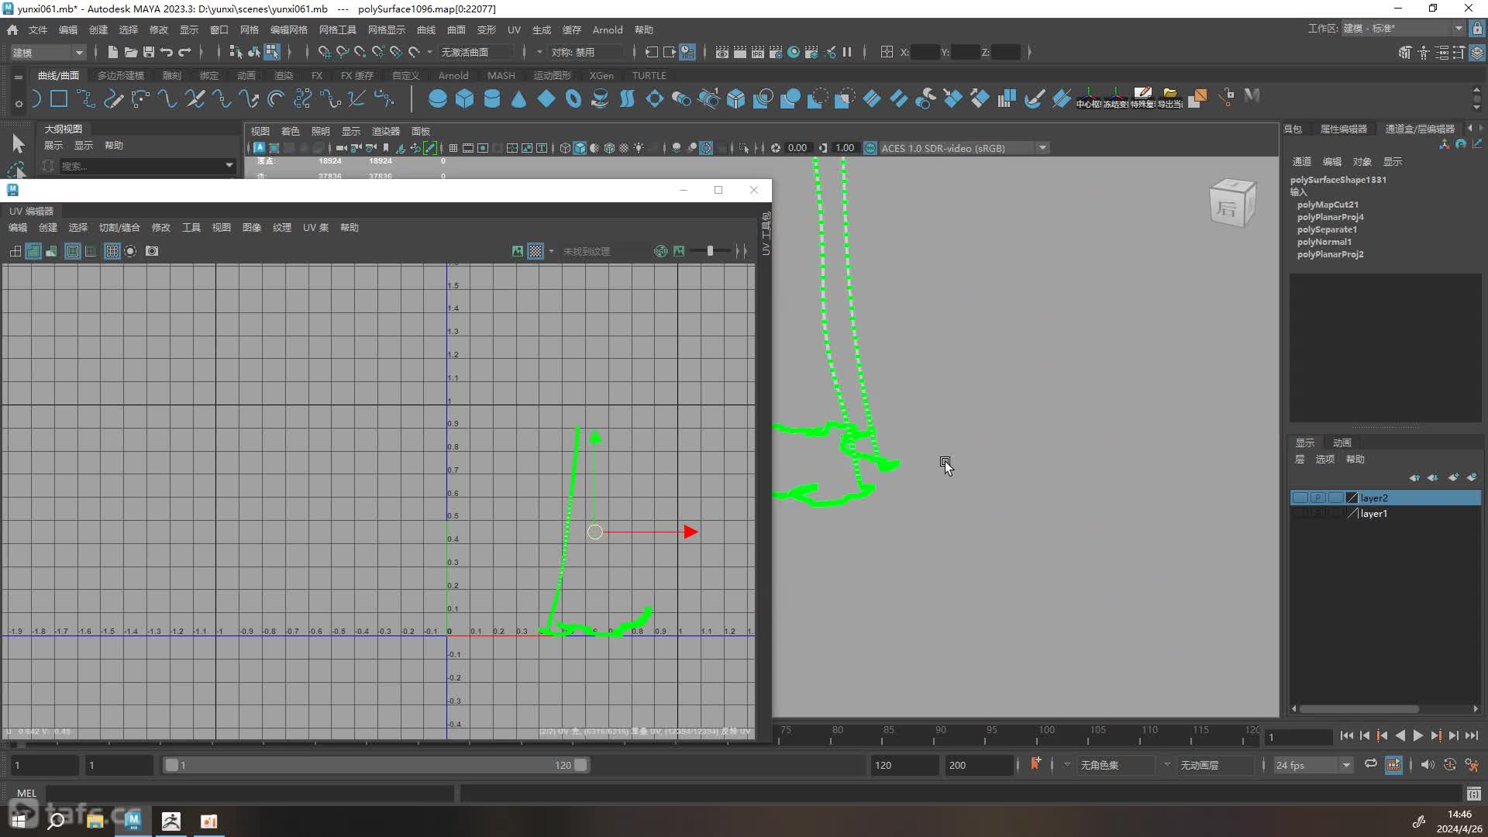Viewport: 1488px width, 837px height.
Task: Click the Redo arrow icon
Action: (x=184, y=52)
